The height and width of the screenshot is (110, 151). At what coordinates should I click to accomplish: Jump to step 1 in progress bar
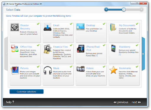(106, 9)
